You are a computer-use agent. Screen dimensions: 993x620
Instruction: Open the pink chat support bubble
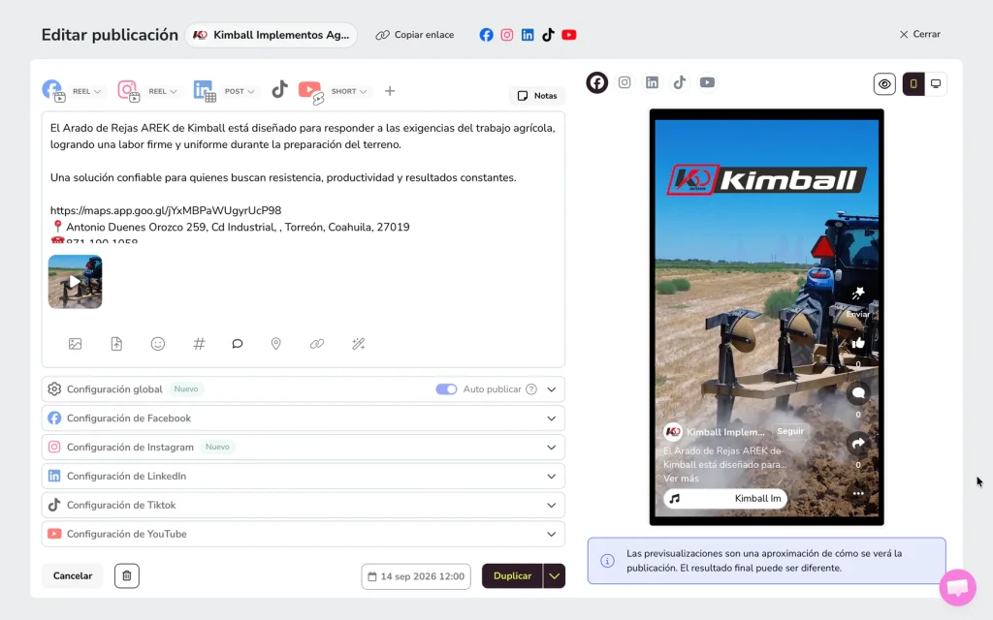click(957, 587)
